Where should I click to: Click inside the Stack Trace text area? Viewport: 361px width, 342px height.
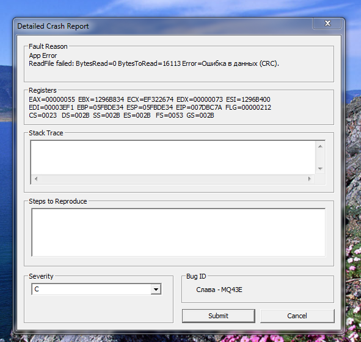(173, 157)
